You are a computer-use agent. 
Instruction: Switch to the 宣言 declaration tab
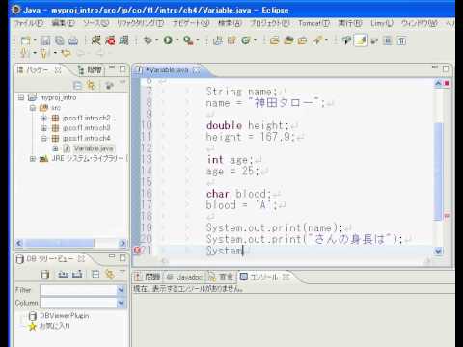(222, 277)
